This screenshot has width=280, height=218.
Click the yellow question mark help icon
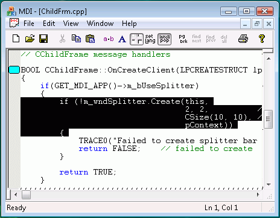(262, 39)
